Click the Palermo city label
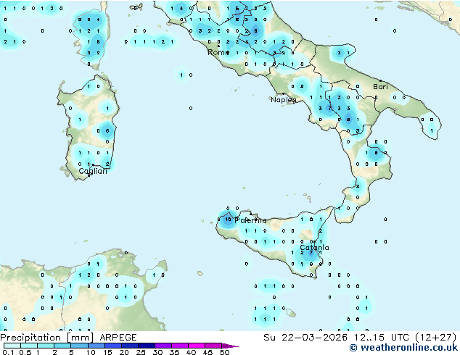 250,220
